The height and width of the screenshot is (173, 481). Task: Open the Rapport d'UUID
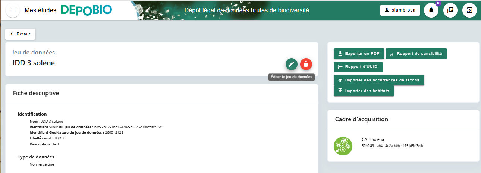[358, 67]
